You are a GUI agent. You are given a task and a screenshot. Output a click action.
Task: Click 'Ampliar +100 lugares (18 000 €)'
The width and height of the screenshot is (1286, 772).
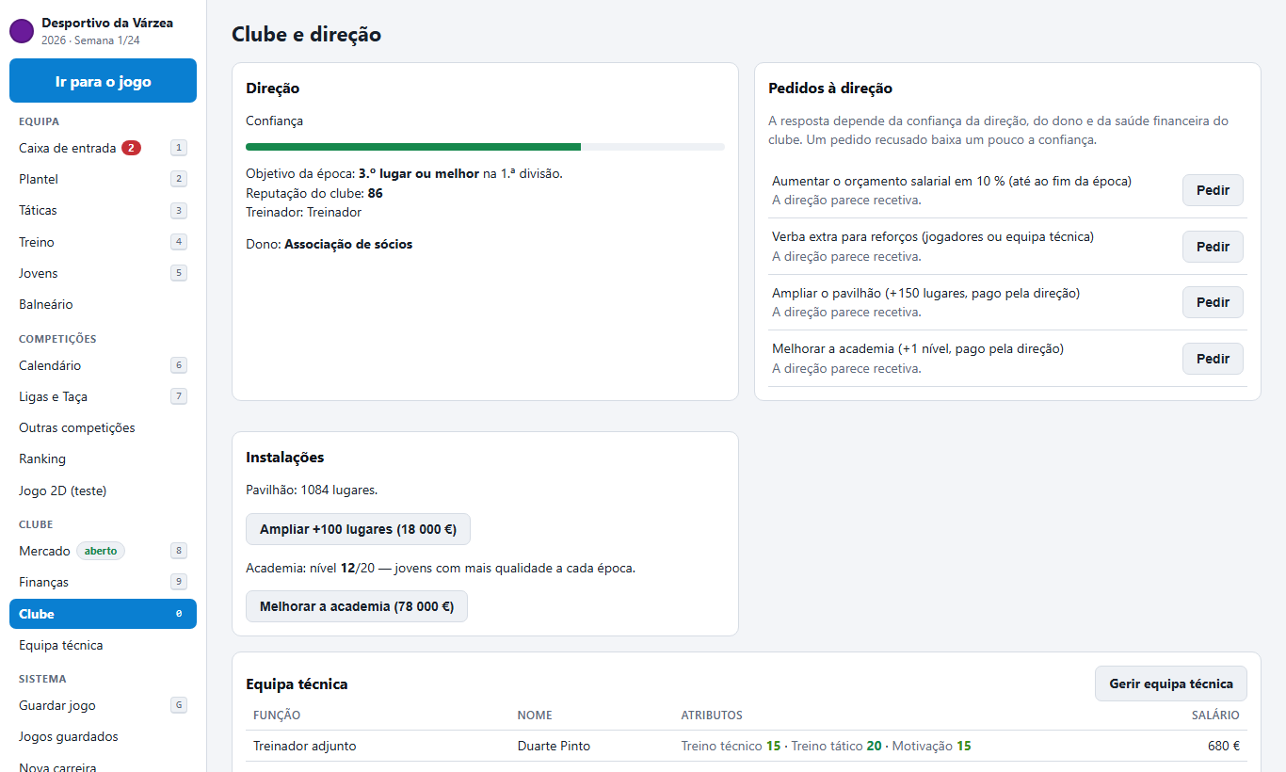358,529
